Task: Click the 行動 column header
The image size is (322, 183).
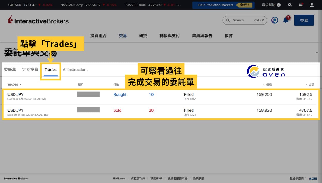Action: coord(116,85)
